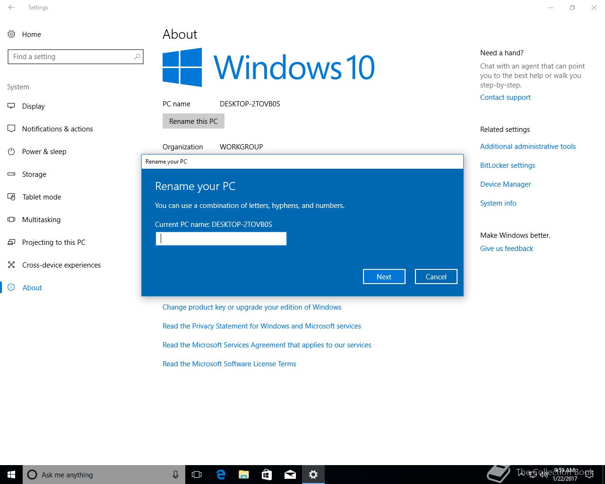The image size is (605, 484).
Task: Open the Windows Start menu
Action: coord(11,475)
